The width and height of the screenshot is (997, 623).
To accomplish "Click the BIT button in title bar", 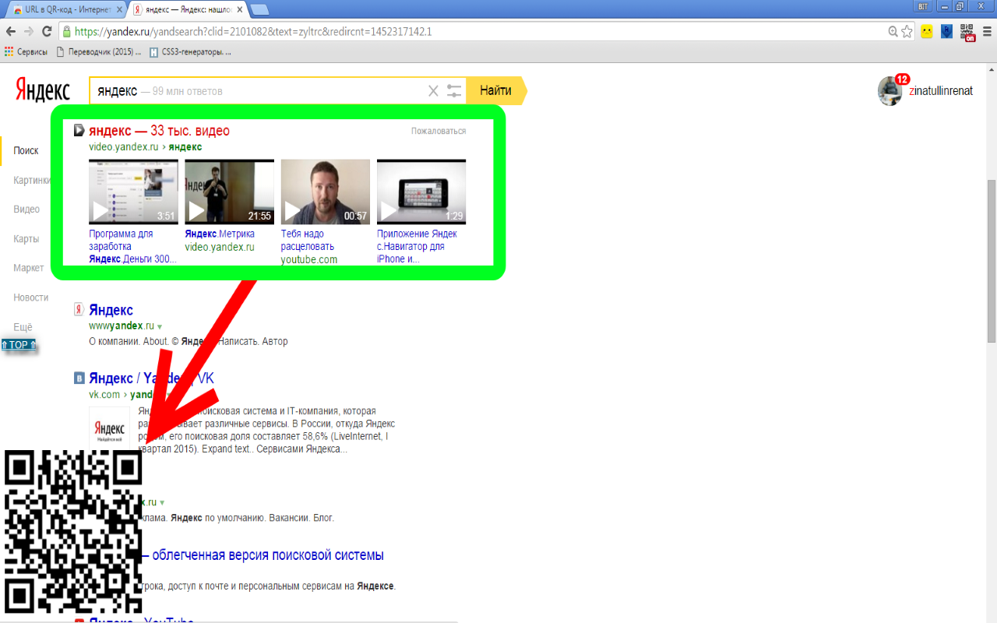I will (924, 5).
